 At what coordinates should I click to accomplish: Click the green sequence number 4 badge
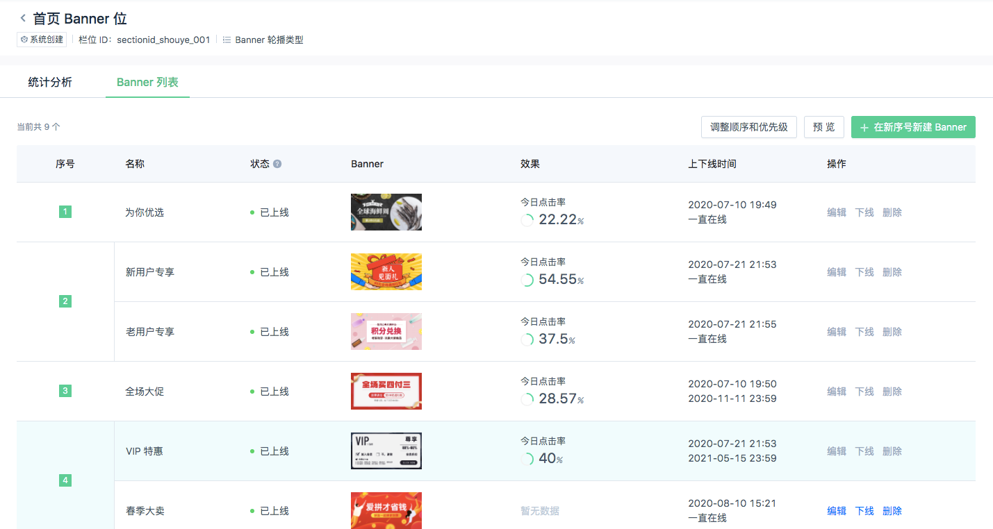click(65, 480)
